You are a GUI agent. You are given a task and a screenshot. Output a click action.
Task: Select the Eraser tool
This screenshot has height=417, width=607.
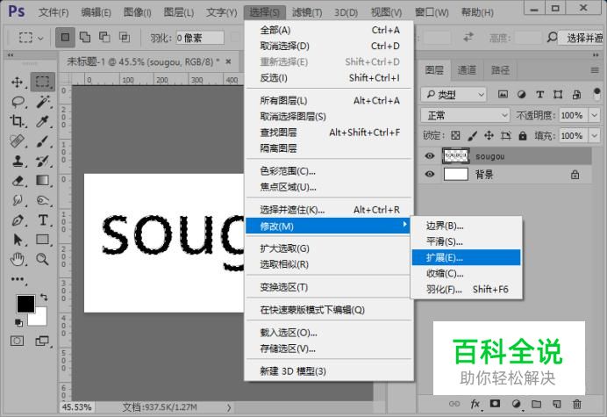point(18,181)
